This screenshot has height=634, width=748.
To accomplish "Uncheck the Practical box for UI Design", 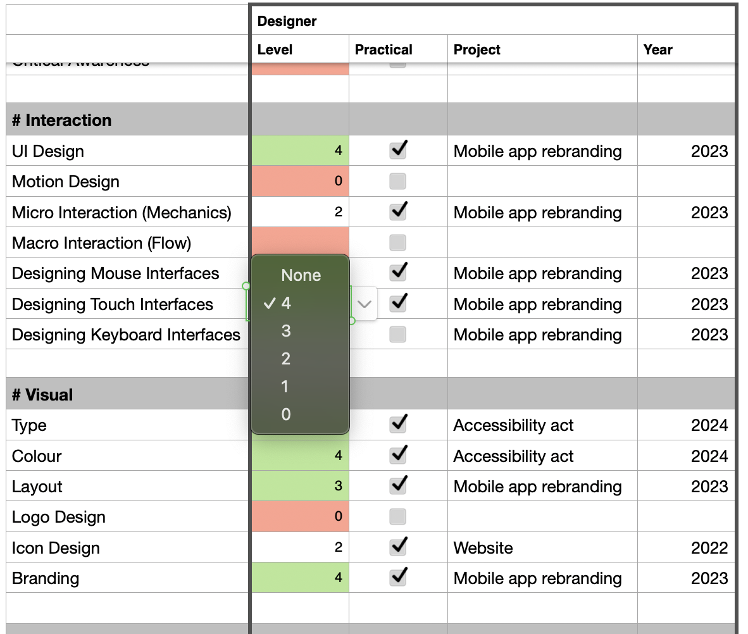I will click(397, 150).
